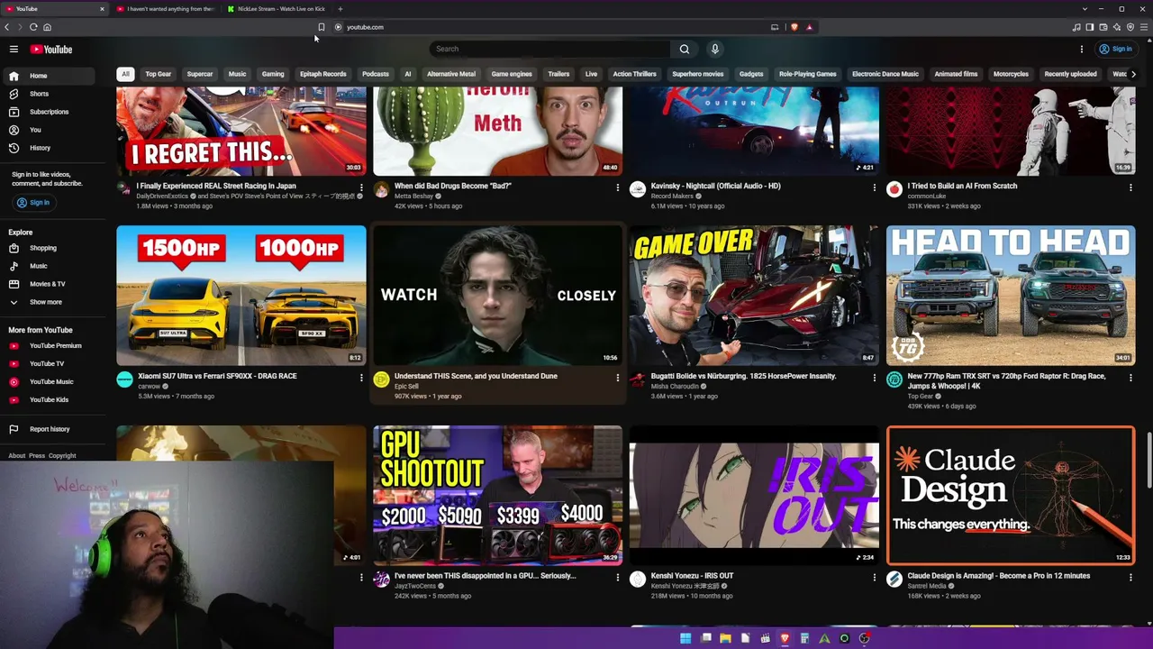Screen dimensions: 1153x649
Task: Select the Supercar category chip
Action: pyautogui.click(x=200, y=74)
